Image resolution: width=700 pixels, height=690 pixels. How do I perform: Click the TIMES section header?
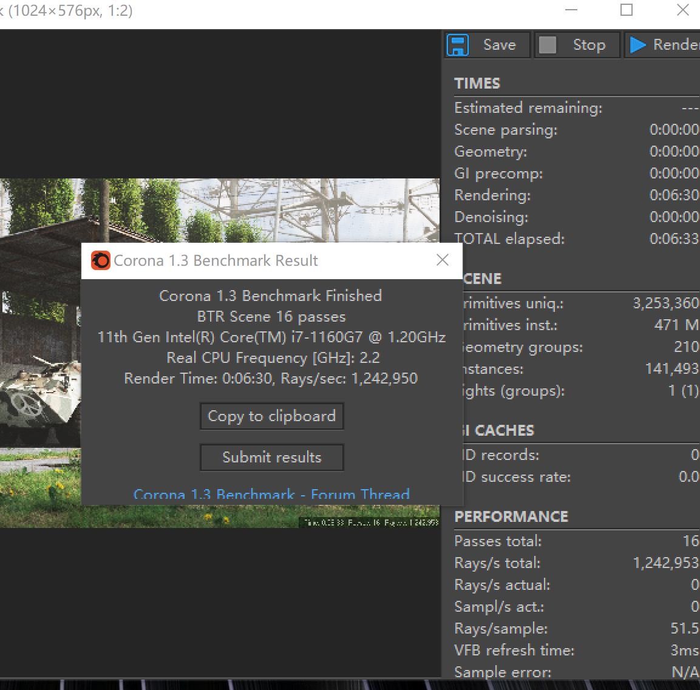477,84
